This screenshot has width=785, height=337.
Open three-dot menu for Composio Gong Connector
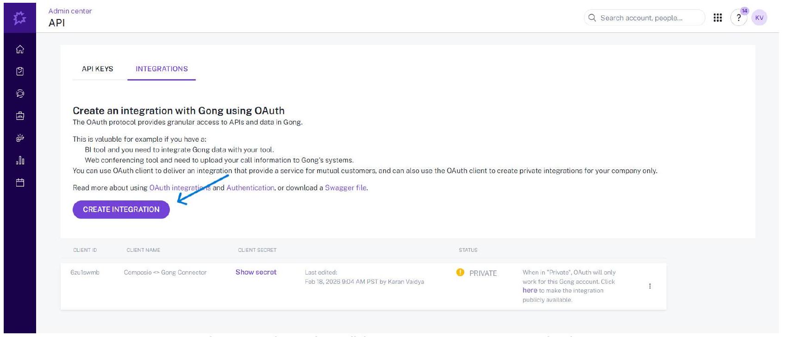pos(650,286)
